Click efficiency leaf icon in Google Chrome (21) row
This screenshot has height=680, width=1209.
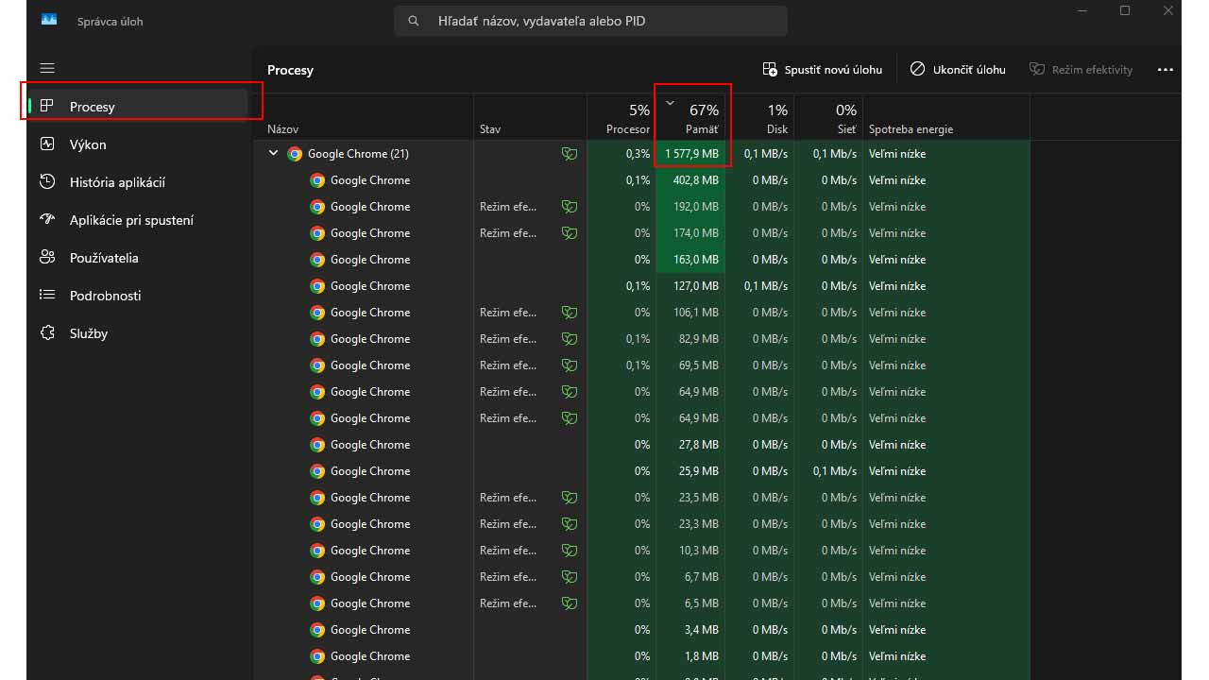click(569, 154)
